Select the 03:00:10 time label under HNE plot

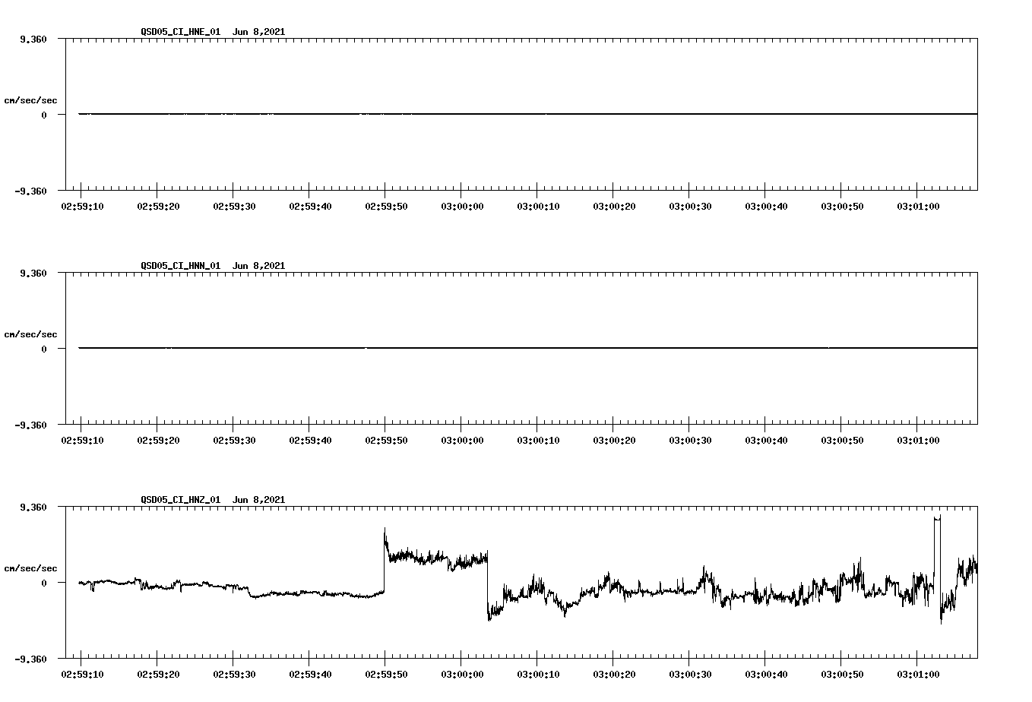(x=538, y=206)
